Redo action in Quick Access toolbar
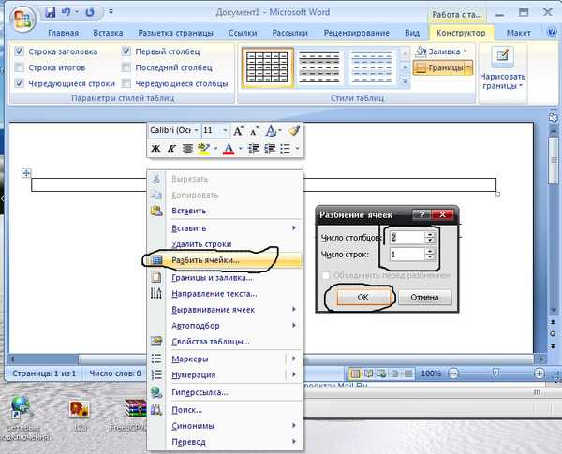This screenshot has height=454, width=562. coord(89,12)
